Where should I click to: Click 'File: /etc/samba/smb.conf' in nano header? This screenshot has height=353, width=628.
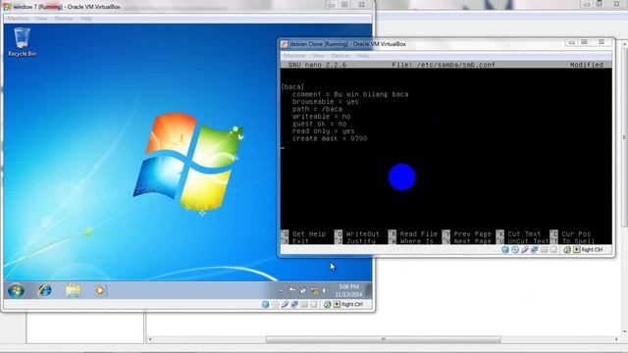444,65
